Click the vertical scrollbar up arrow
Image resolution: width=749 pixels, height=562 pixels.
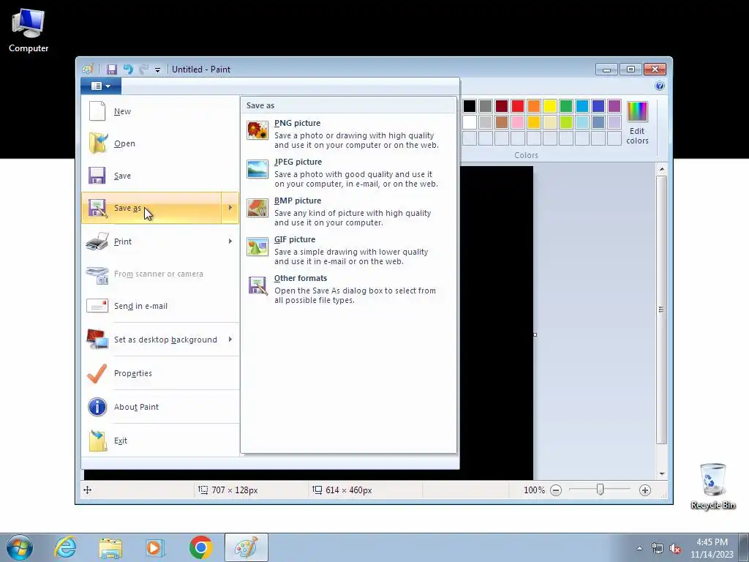click(x=661, y=169)
